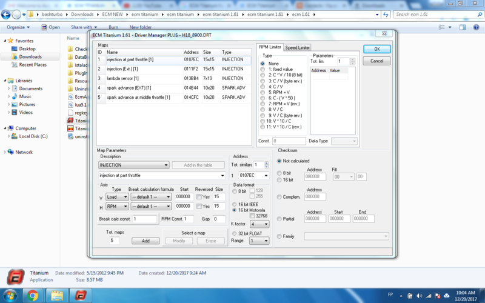Adjust the Tot. similars spinner
Viewport: 485px width, 303px height.
(x=267, y=165)
